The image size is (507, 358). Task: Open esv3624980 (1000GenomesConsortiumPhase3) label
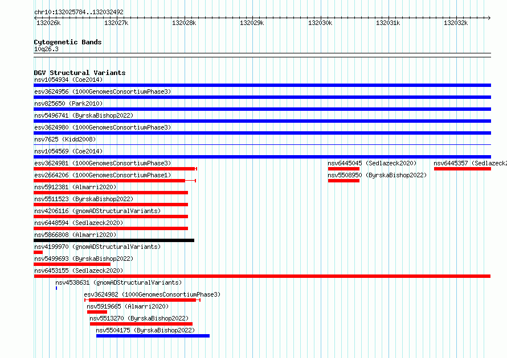pyautogui.click(x=103, y=127)
